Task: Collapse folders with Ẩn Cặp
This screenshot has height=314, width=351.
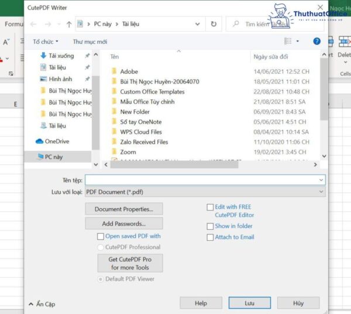Action: click(x=42, y=304)
